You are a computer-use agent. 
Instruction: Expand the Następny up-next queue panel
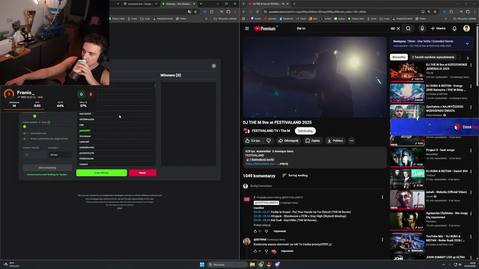click(x=467, y=44)
